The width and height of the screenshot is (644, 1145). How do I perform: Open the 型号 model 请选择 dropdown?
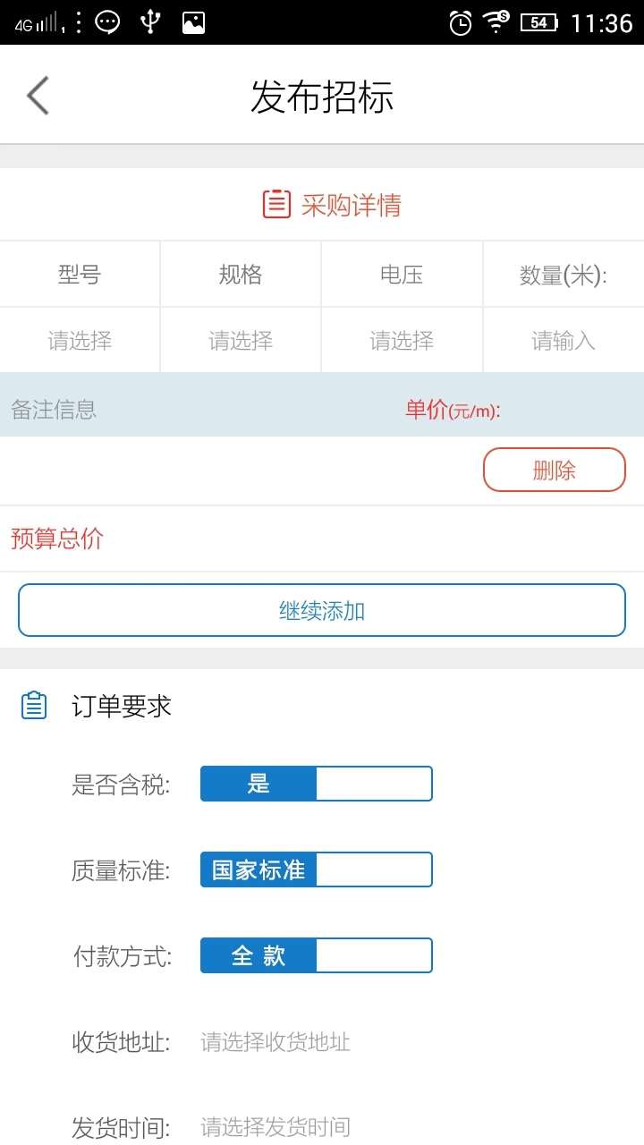[x=80, y=341]
